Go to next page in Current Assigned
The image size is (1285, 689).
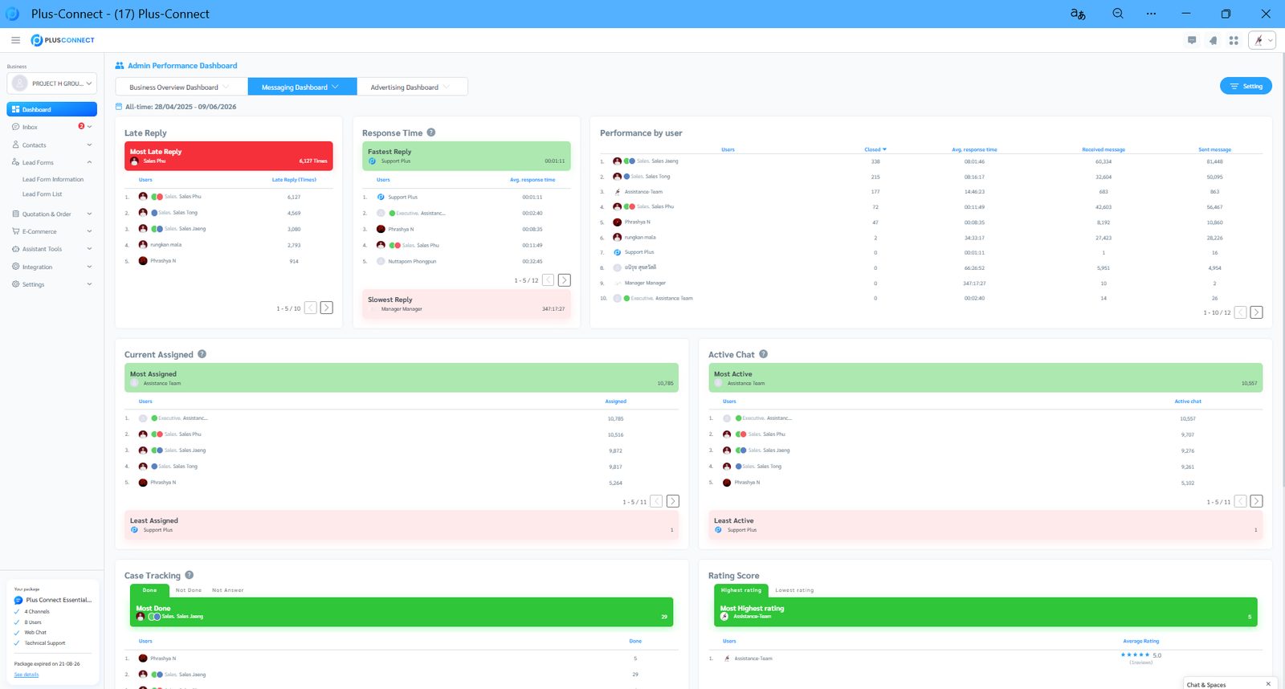[673, 501]
